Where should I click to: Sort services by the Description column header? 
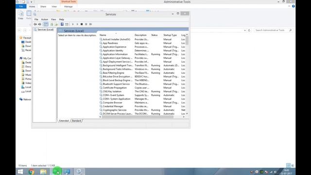pyautogui.click(x=142, y=35)
